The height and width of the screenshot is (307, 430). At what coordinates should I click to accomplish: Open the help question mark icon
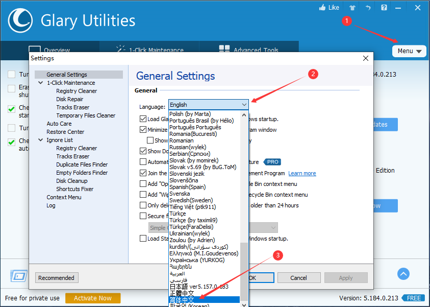point(384,8)
